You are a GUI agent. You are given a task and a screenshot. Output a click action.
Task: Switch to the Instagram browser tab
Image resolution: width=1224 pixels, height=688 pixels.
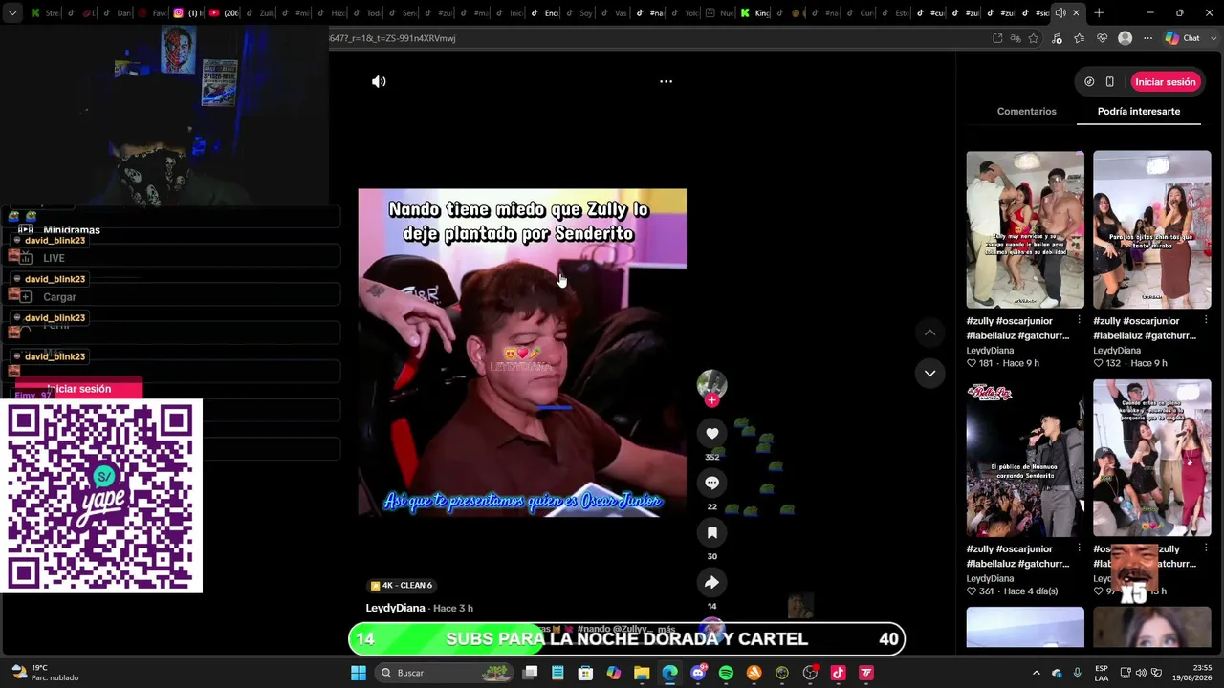pyautogui.click(x=189, y=13)
